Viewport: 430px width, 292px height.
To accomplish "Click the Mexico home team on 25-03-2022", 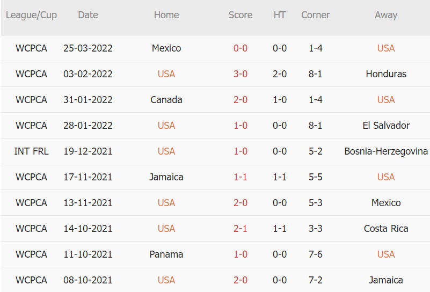I will coord(166,48).
